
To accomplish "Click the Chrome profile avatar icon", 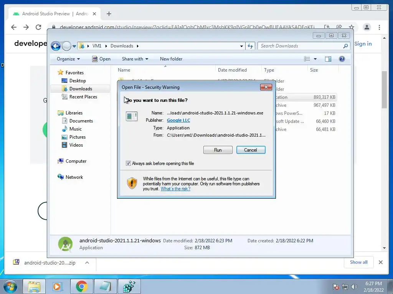I will pos(367,27).
